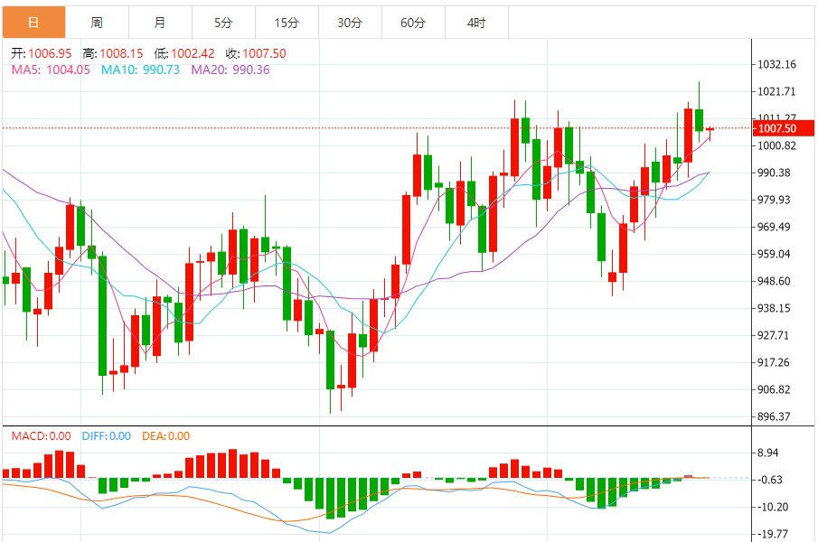Click the 979.93 price axis label
The image size is (818, 542).
tap(774, 200)
